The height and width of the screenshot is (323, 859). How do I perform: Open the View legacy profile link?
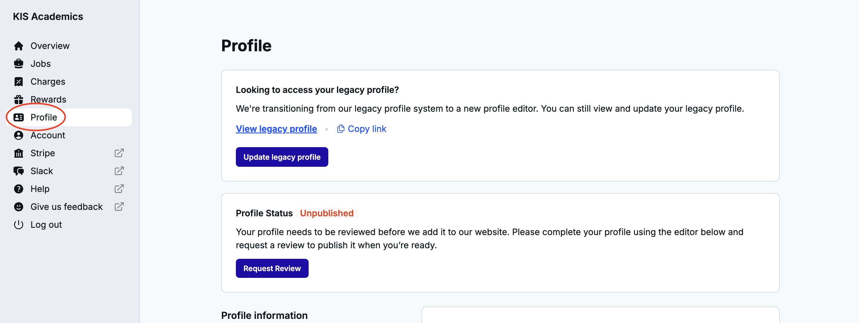pos(276,129)
